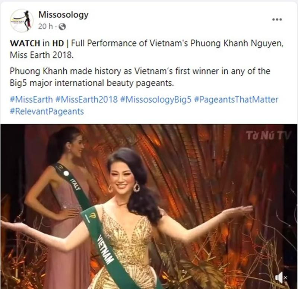Play the Miss Earth 2018 video

point(149,206)
